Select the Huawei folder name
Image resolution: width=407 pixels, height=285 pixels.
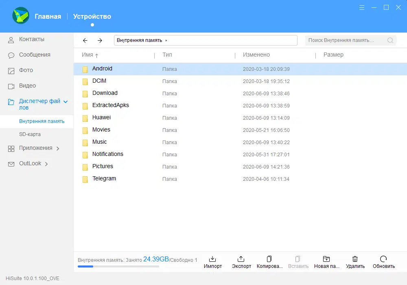tap(101, 117)
